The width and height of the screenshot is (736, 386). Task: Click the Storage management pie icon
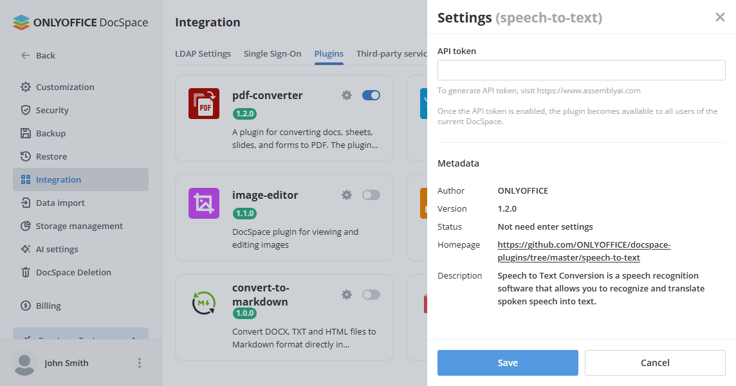coord(26,226)
